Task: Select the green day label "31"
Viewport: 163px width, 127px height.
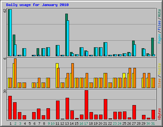Action: [x=153, y=124]
